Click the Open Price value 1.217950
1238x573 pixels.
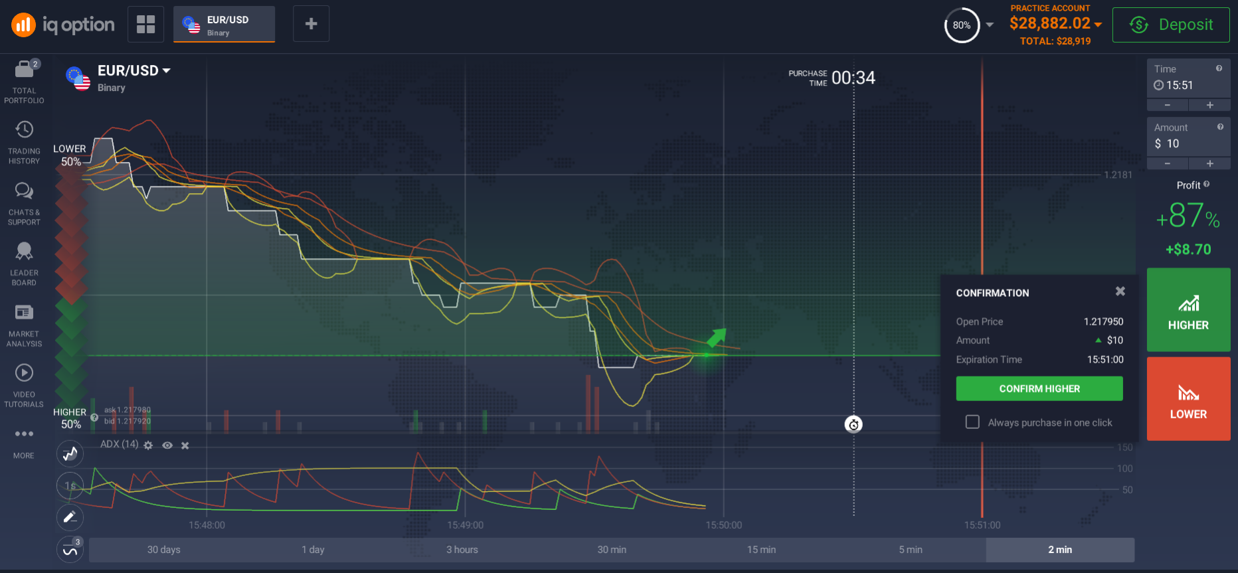(1103, 321)
